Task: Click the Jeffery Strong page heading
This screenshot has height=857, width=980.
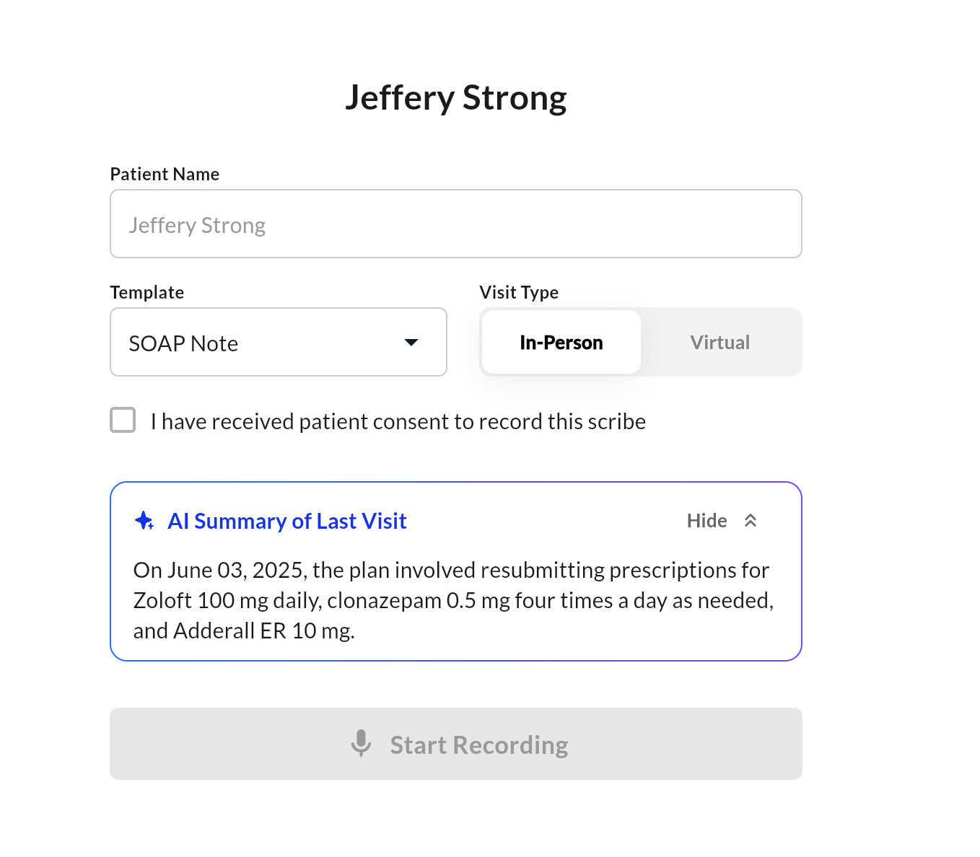Action: (x=455, y=98)
